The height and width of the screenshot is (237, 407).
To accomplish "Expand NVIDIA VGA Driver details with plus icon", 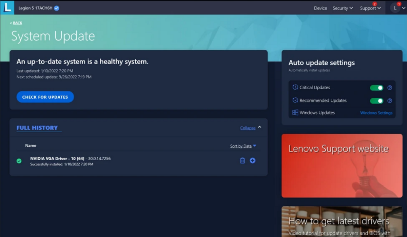I will click(253, 161).
